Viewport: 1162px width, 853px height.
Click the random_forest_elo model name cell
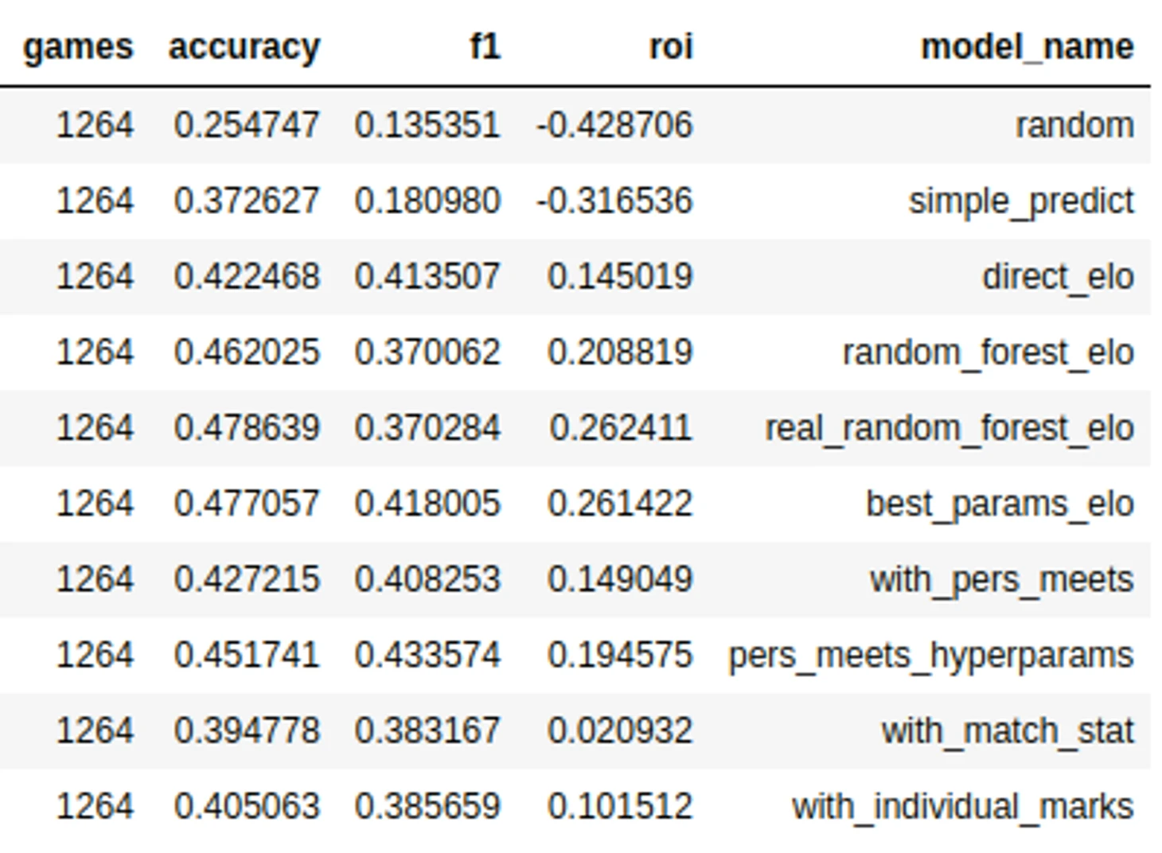tap(988, 352)
